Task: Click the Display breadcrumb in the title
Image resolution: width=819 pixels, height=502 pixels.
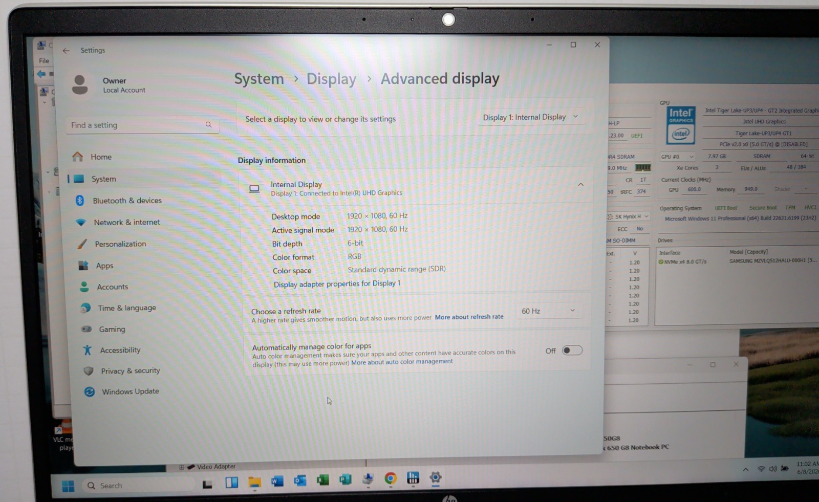Action: point(331,79)
